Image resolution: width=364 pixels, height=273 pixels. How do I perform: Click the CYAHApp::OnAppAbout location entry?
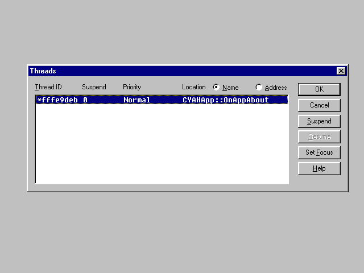tap(226, 100)
